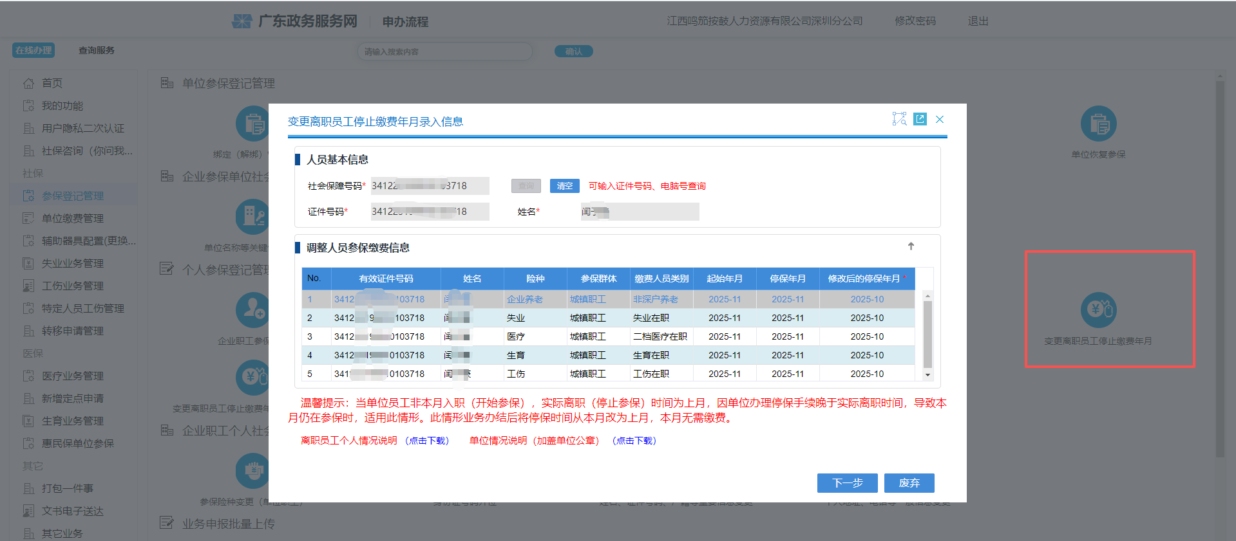Viewport: 1236px width, 541px height.
Task: Click the 社会保障号码 input field
Action: [x=430, y=186]
